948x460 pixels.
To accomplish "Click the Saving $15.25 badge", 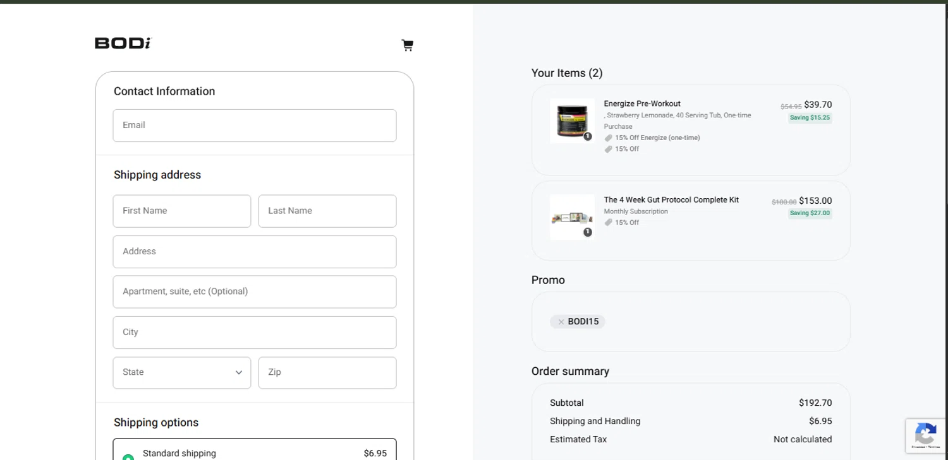I will (810, 117).
